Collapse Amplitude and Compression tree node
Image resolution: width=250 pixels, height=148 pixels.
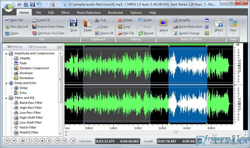[x=6, y=54]
